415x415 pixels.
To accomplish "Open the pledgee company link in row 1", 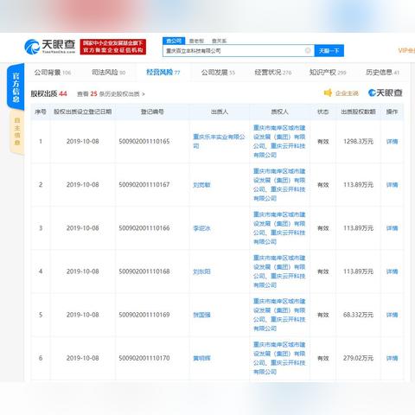I will pyautogui.click(x=279, y=141).
